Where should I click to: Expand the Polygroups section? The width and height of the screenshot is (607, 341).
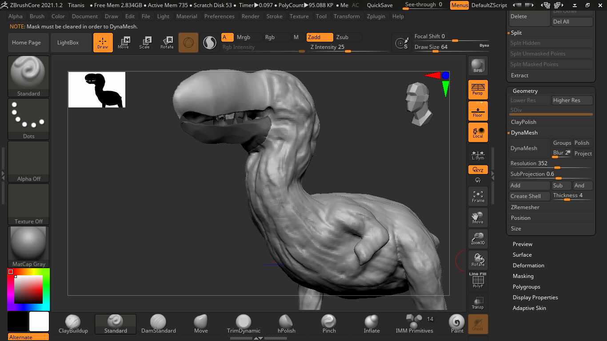click(526, 286)
